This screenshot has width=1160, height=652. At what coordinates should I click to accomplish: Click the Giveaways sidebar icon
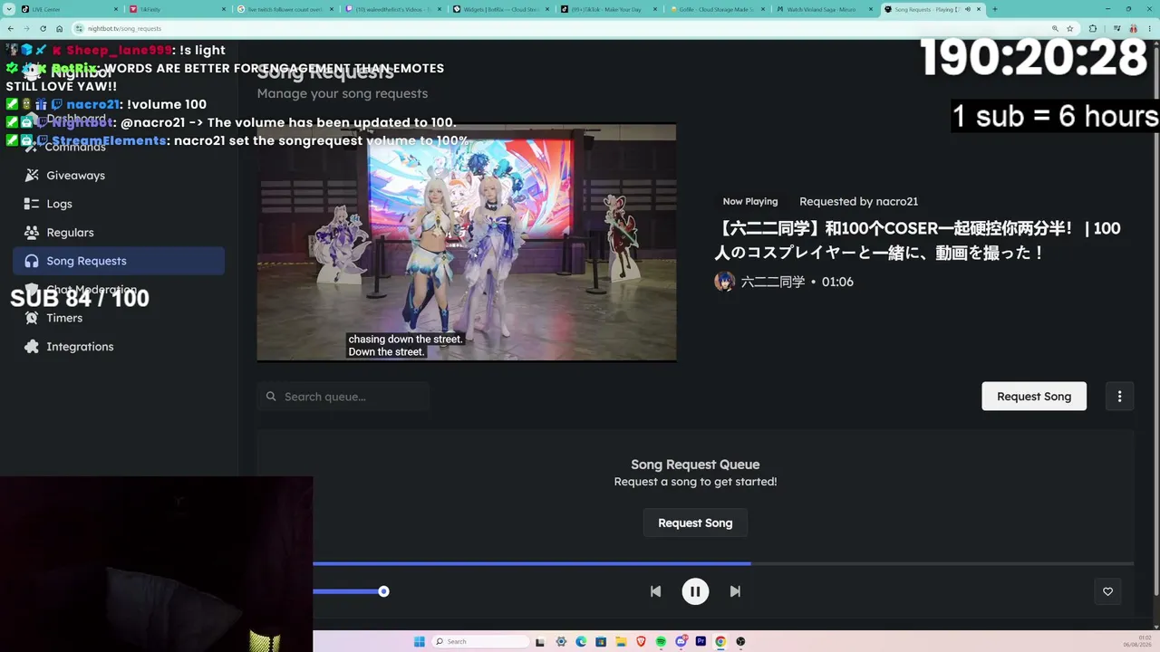click(32, 175)
